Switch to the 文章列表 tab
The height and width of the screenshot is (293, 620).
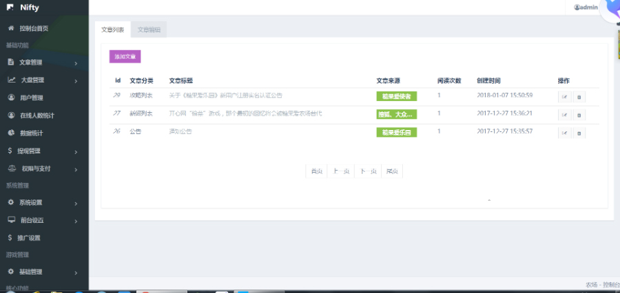pos(113,30)
